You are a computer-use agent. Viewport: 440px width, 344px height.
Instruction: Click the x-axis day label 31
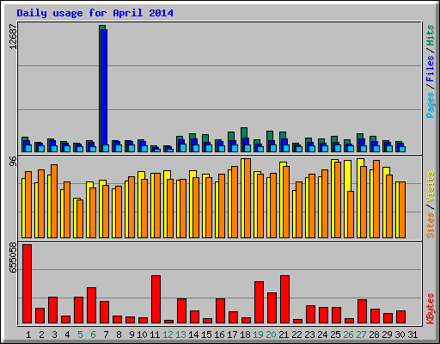tap(412, 335)
